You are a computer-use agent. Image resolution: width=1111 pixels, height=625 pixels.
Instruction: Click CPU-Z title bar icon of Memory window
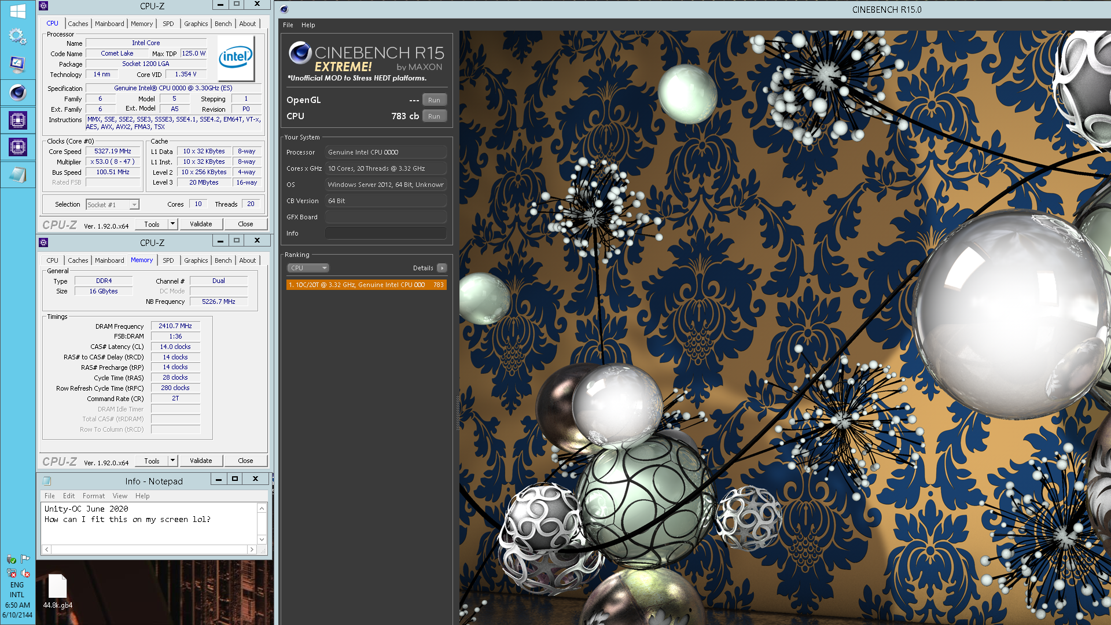[x=43, y=242]
